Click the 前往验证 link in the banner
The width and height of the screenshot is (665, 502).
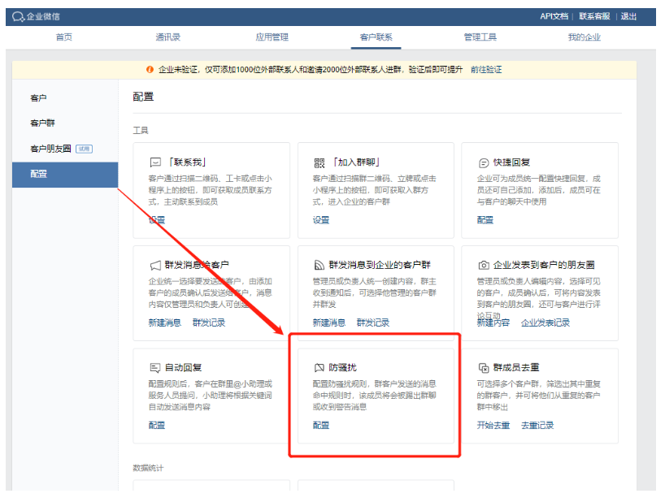(x=486, y=70)
